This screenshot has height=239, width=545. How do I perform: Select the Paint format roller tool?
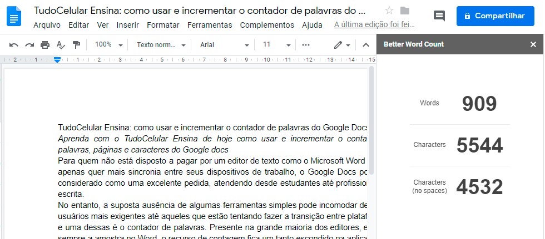(x=76, y=45)
